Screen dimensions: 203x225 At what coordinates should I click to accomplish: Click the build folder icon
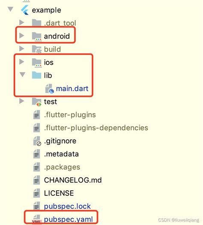click(37, 49)
